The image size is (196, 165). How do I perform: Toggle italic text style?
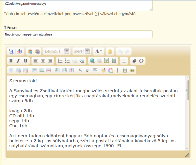(x=18, y=61)
